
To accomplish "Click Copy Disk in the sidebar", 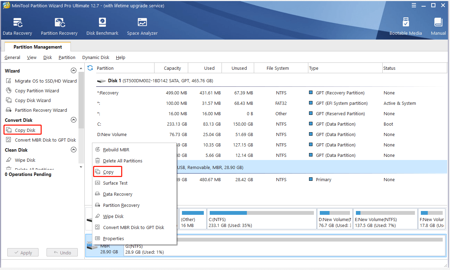I will coord(23,130).
